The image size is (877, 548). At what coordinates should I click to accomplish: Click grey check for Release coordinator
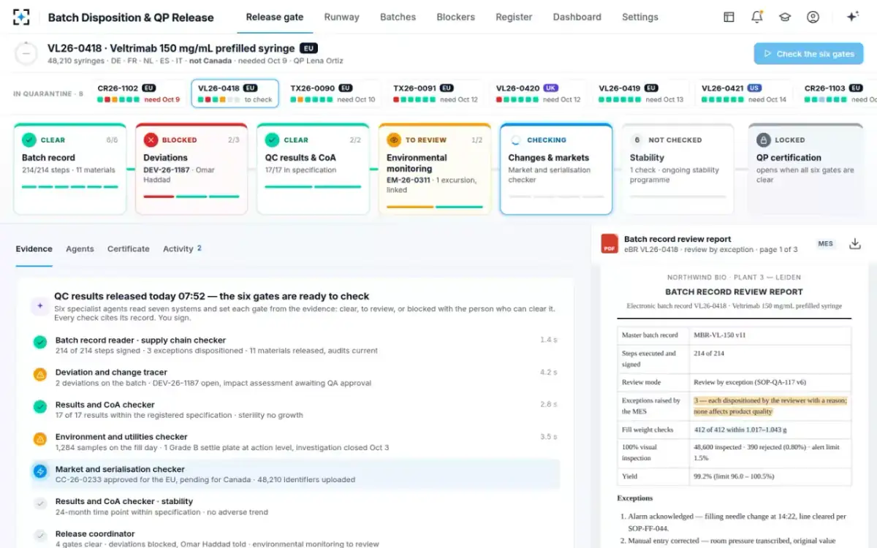click(x=40, y=536)
